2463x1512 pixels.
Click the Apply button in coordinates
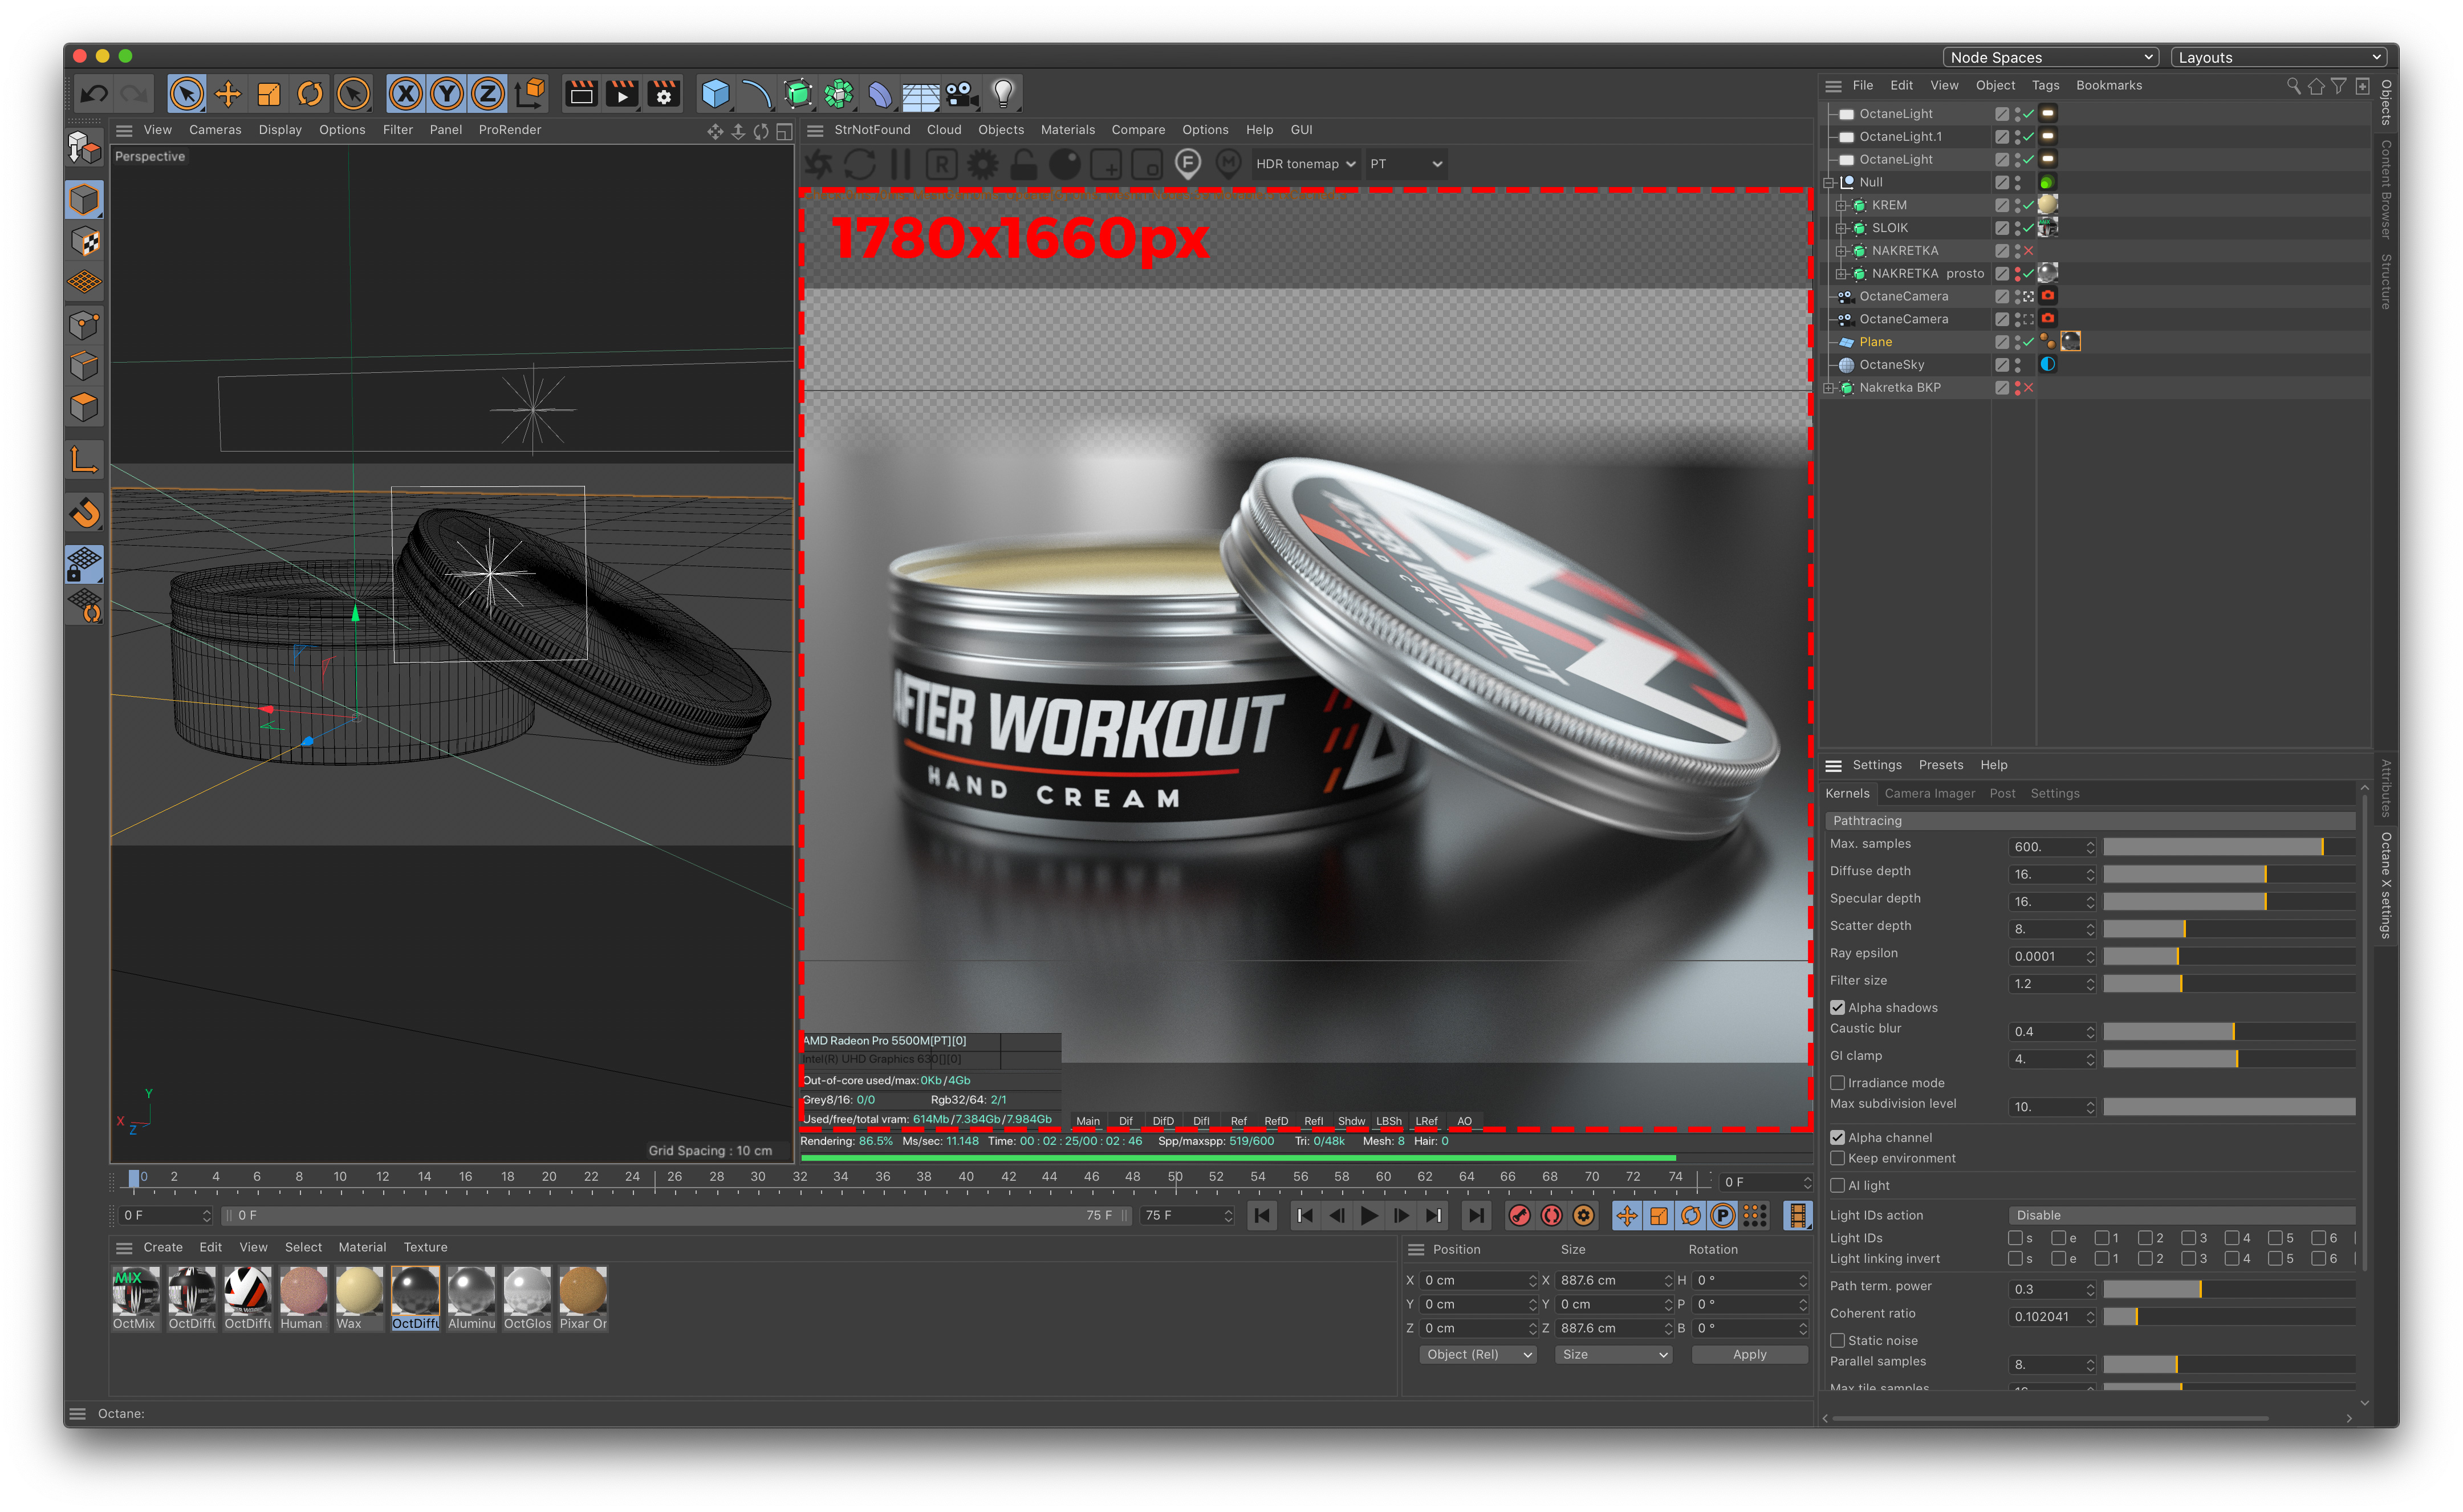[x=1749, y=1354]
